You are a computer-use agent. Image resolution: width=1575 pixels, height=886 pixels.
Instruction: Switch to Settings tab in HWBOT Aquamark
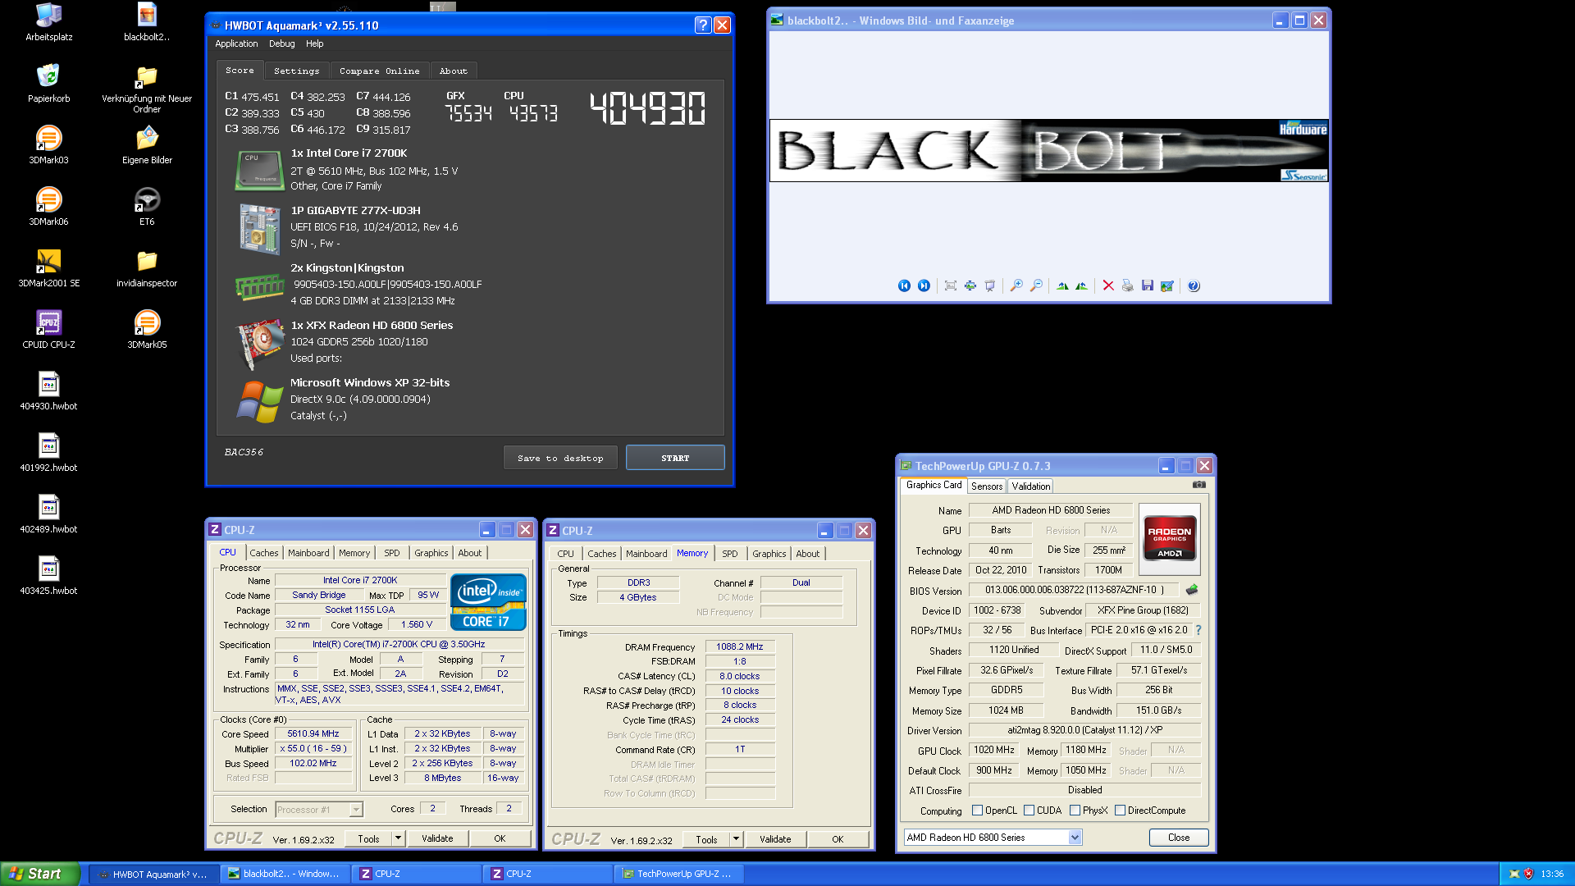pyautogui.click(x=296, y=71)
